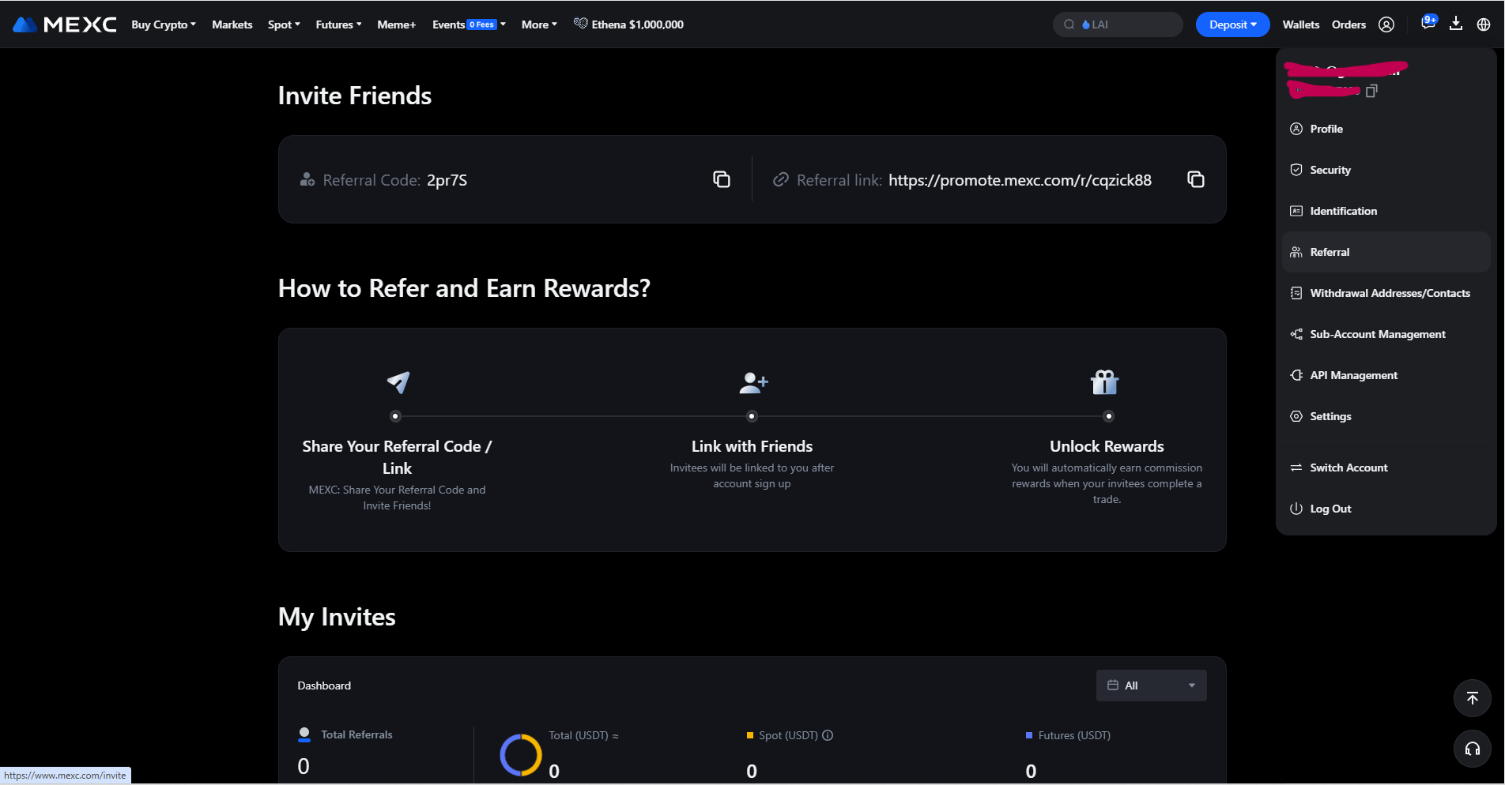Open the language globe selector
This screenshot has width=1505, height=785.
pyautogui.click(x=1484, y=24)
